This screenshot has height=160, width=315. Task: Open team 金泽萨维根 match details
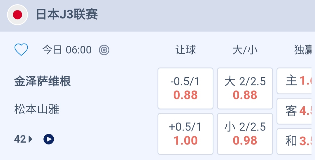coord(43,82)
